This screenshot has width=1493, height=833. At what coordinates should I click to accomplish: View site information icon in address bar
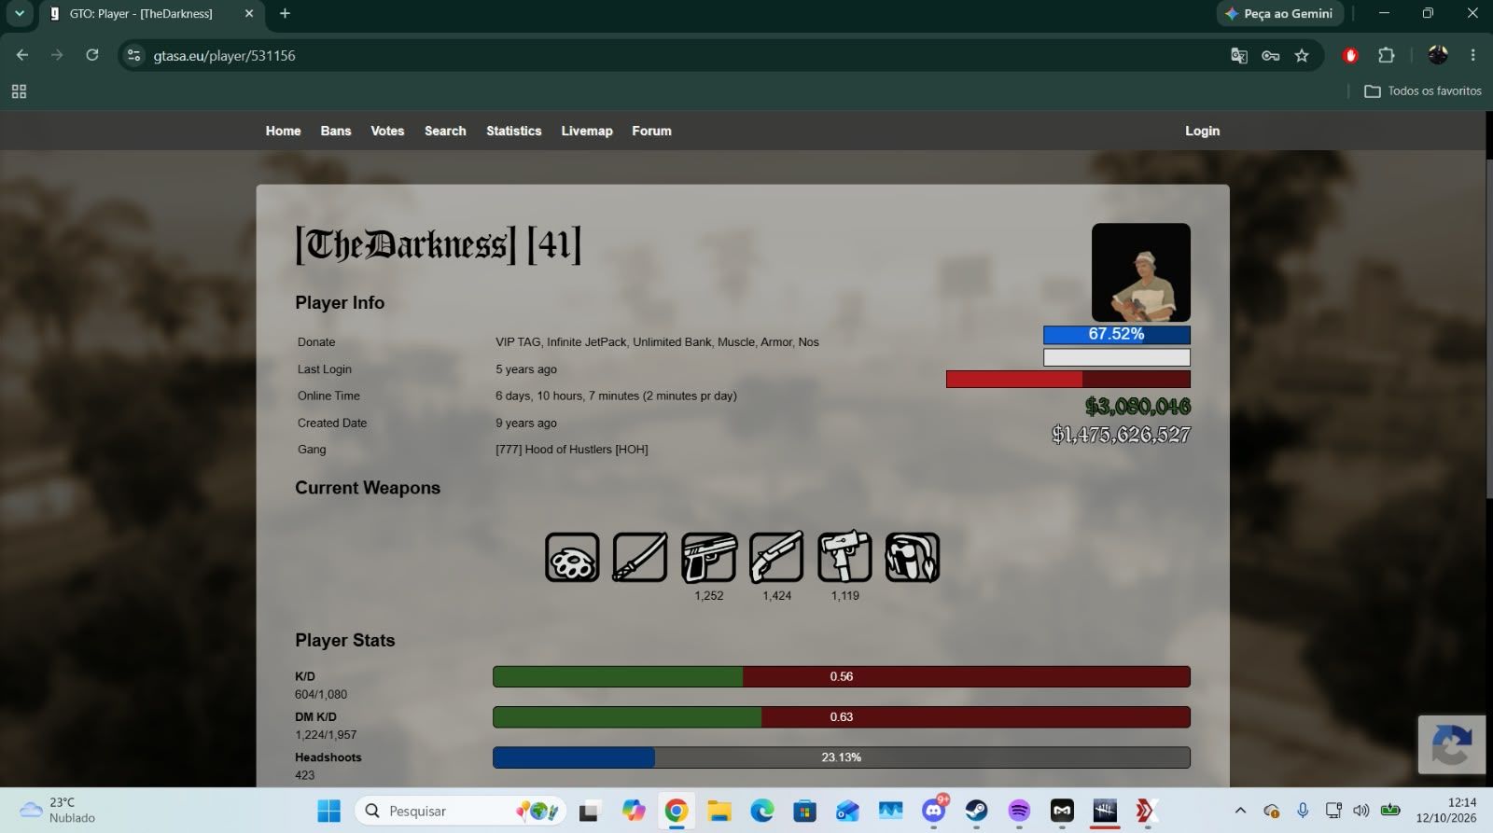pos(134,56)
